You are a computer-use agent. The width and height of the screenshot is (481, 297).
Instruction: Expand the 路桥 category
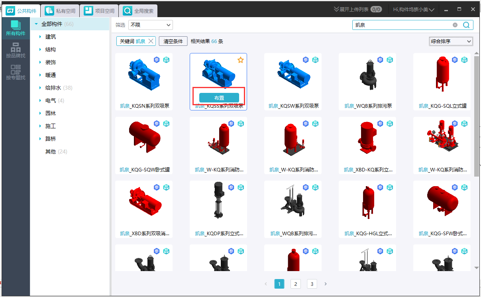pos(40,139)
